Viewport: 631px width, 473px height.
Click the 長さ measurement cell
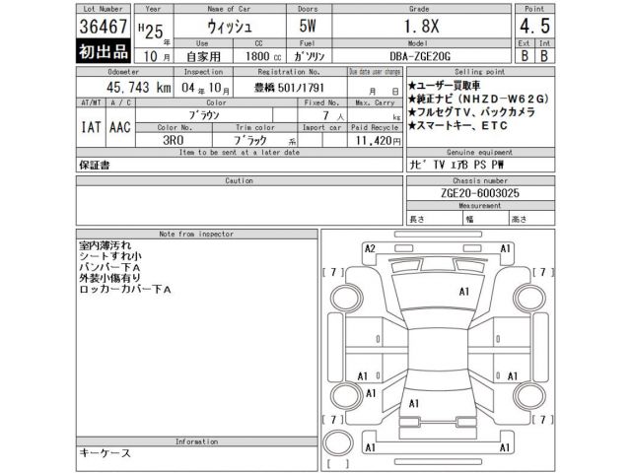[x=435, y=219]
